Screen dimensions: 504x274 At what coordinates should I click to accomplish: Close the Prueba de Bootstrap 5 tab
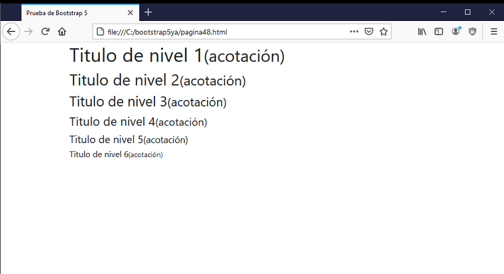pos(130,13)
